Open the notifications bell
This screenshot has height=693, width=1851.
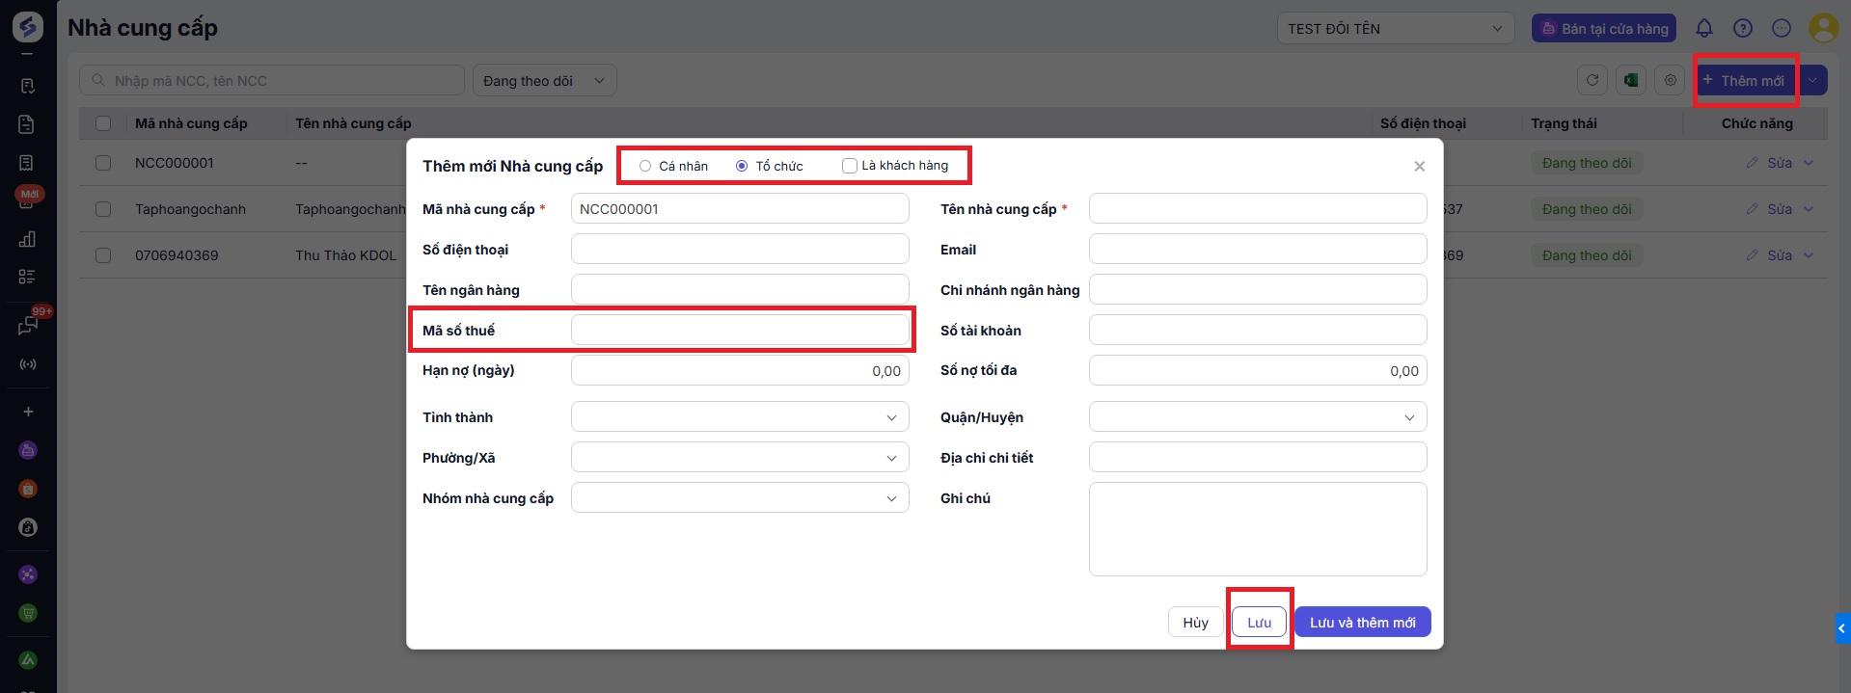coord(1704,28)
